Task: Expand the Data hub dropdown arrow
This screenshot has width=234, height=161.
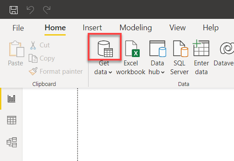Action: tap(163, 72)
